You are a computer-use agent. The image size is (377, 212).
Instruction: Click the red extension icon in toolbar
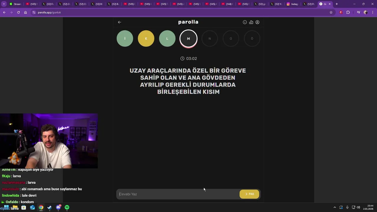tap(341, 12)
